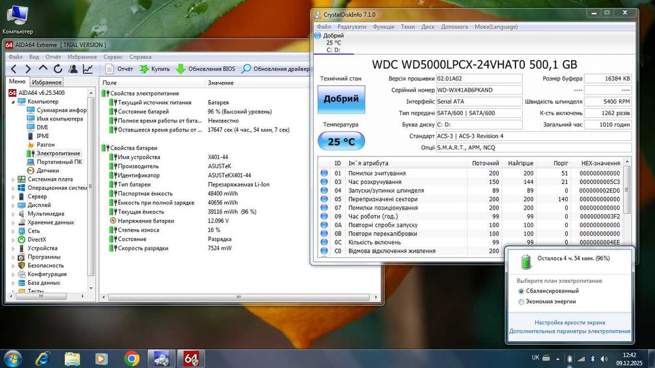The height and width of the screenshot is (368, 655).
Task: Select Суммарная информация tree item
Action: pos(57,110)
